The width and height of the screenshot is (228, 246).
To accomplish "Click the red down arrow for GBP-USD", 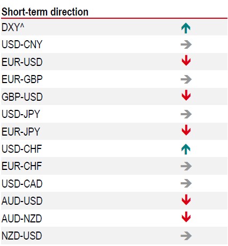I will tap(186, 95).
